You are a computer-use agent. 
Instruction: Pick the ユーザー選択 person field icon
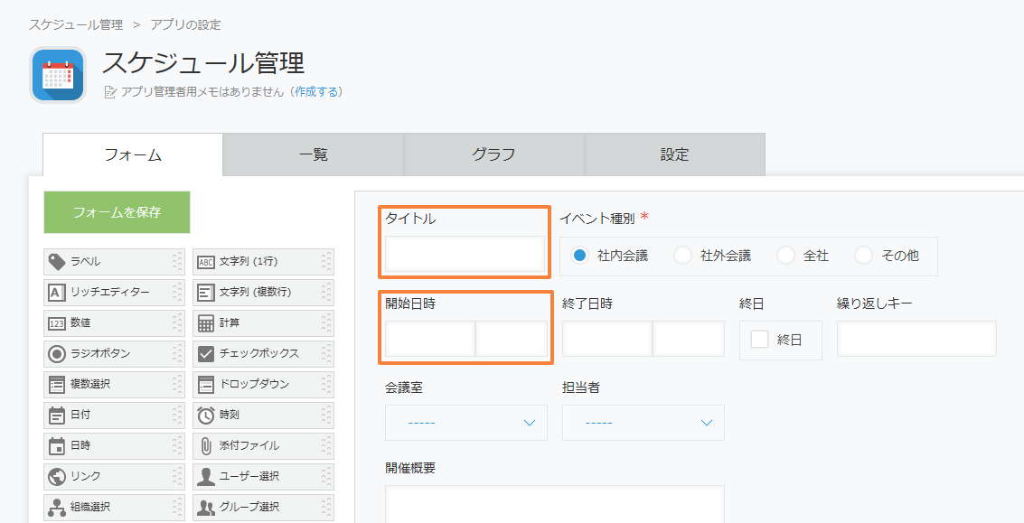point(206,477)
